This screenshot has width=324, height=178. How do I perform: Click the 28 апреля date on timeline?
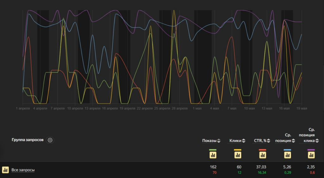[x=179, y=108]
